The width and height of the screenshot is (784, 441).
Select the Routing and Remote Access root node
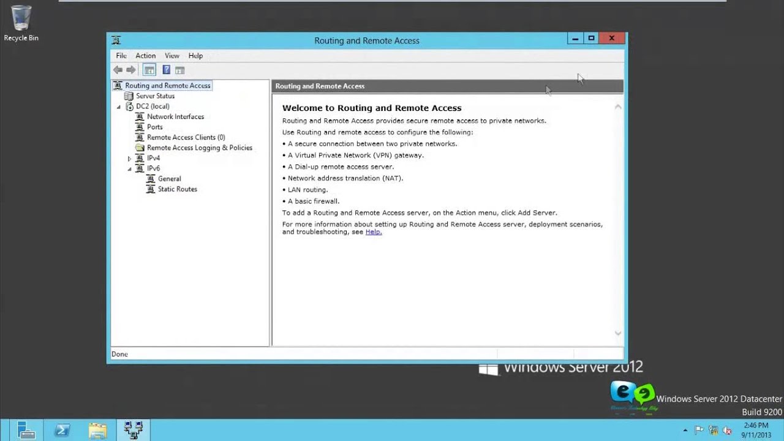click(x=167, y=86)
